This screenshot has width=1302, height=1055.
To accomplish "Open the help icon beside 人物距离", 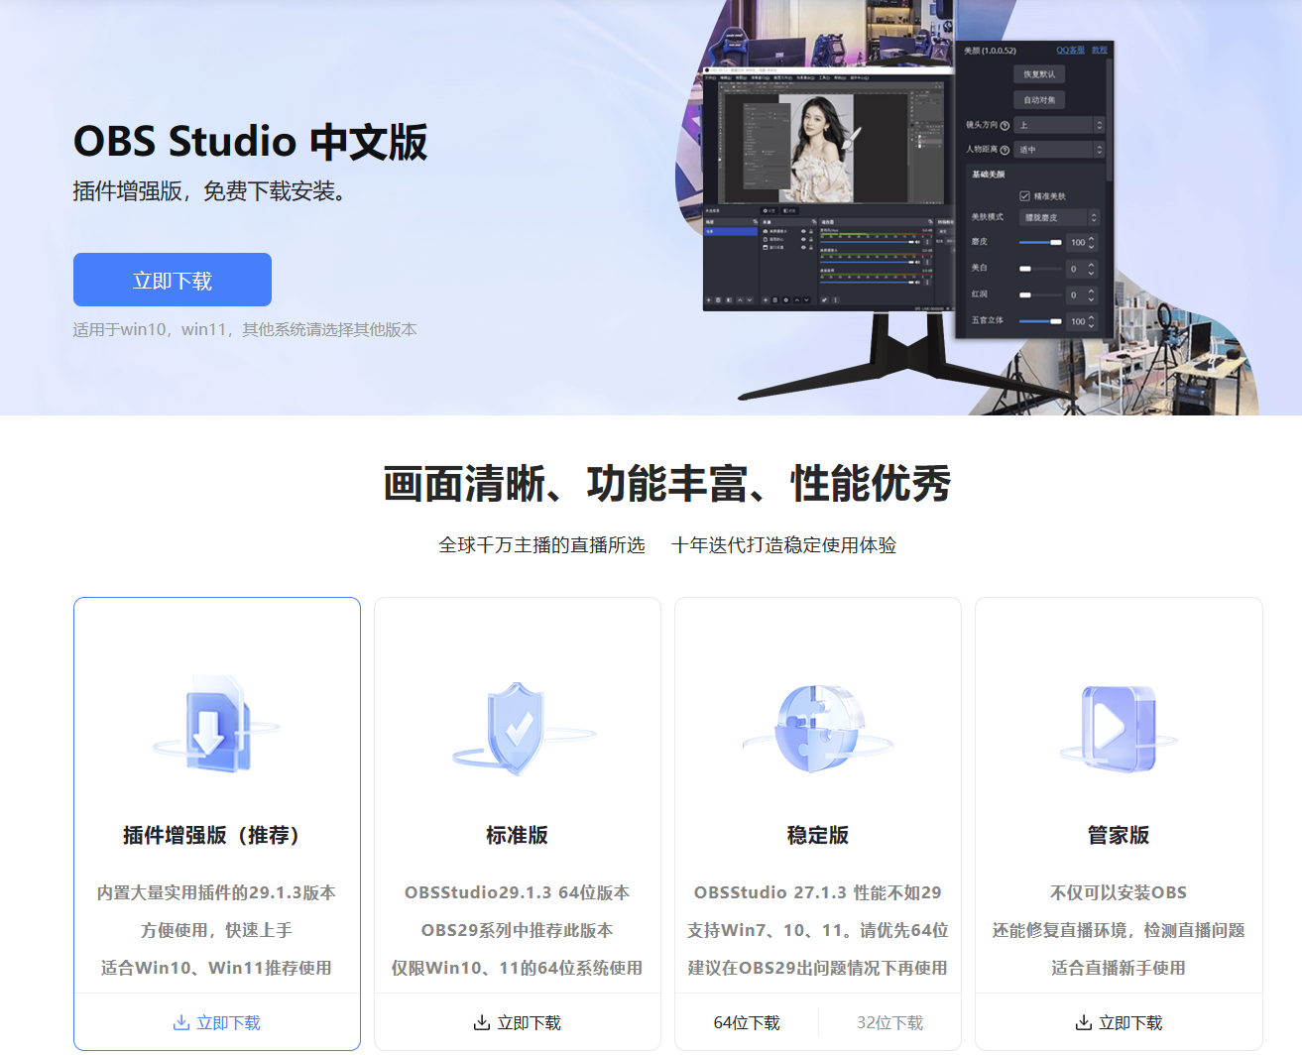I will [1005, 150].
